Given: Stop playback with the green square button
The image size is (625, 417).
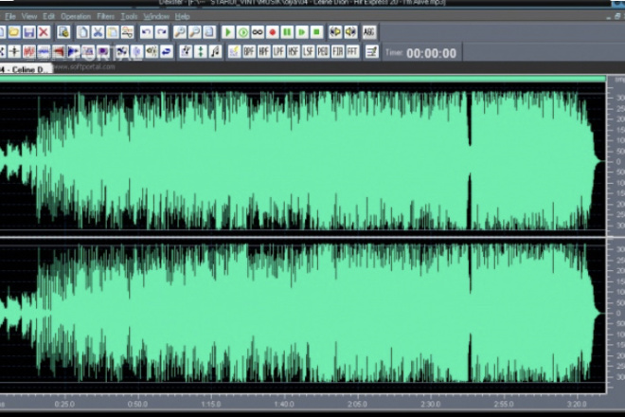Looking at the screenshot, I should pyautogui.click(x=316, y=32).
